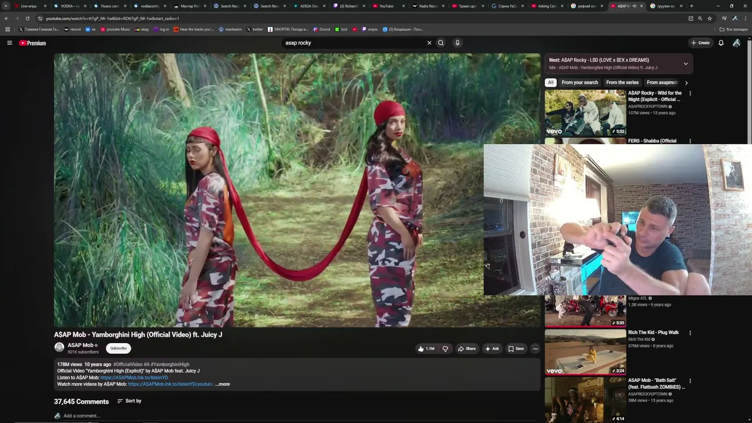Image resolution: width=752 pixels, height=423 pixels.
Task: Select the 'All' filter chip
Action: (x=550, y=83)
